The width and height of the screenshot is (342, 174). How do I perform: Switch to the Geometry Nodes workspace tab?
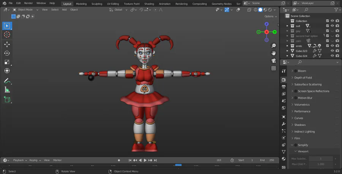[x=222, y=4]
